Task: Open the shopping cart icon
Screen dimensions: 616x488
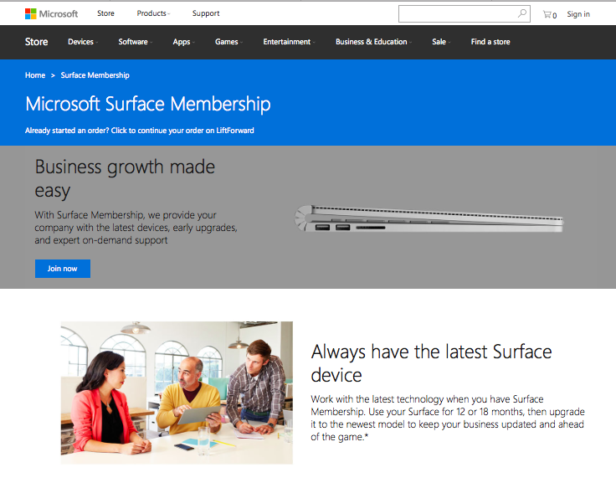Action: (x=549, y=14)
